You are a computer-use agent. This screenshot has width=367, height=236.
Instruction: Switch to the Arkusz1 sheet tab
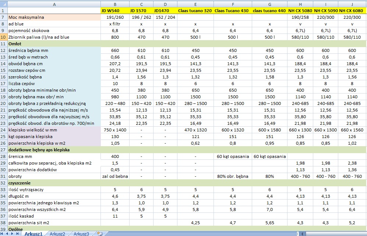pyautogui.click(x=33, y=234)
